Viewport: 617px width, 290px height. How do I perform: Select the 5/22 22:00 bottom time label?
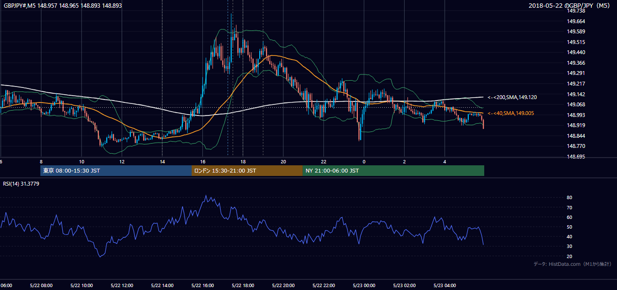click(x=323, y=286)
